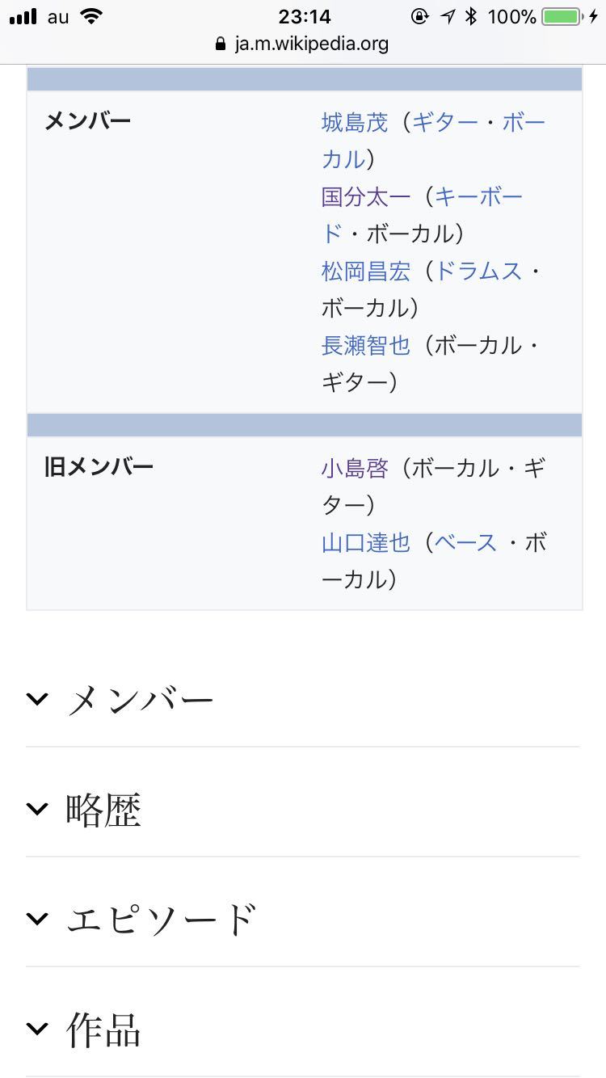Tap the Wi-Fi icon in status bar
This screenshot has height=1078, width=606.
(x=93, y=17)
